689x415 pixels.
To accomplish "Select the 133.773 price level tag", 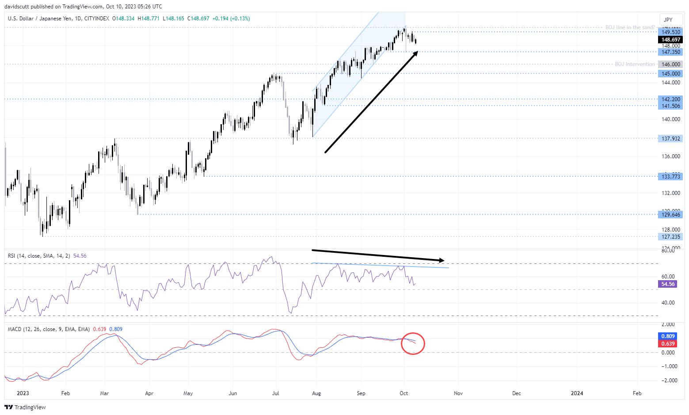I will tap(670, 177).
